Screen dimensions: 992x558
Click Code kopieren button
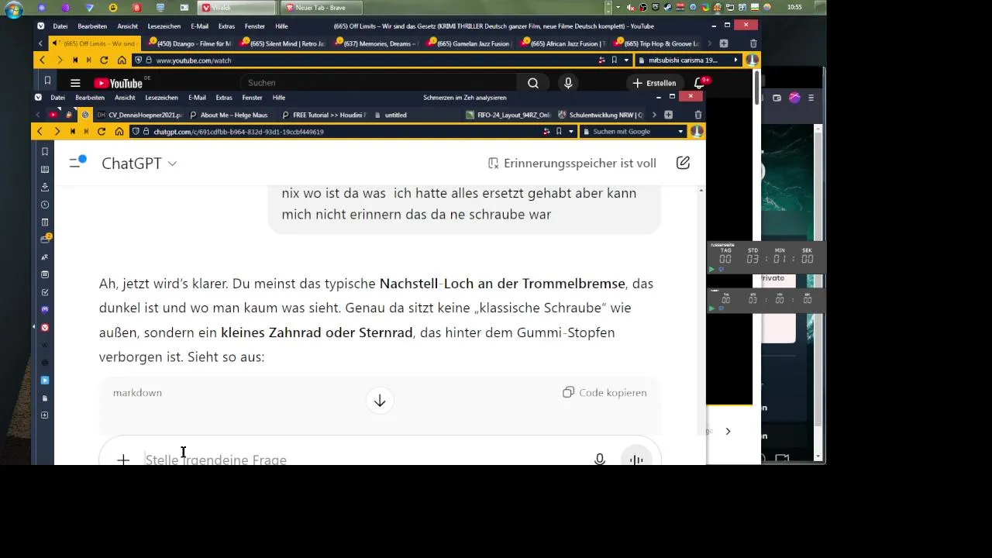[604, 393]
